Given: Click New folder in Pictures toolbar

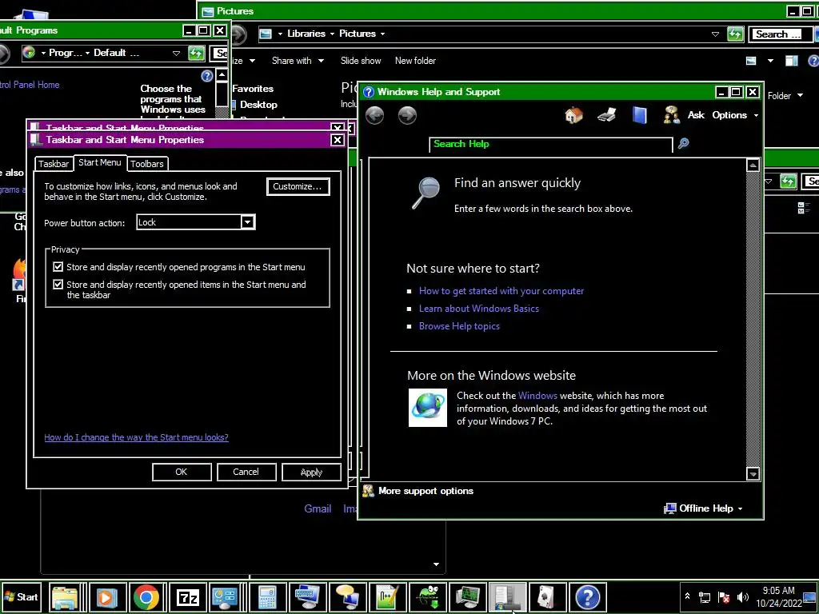Looking at the screenshot, I should [x=415, y=61].
